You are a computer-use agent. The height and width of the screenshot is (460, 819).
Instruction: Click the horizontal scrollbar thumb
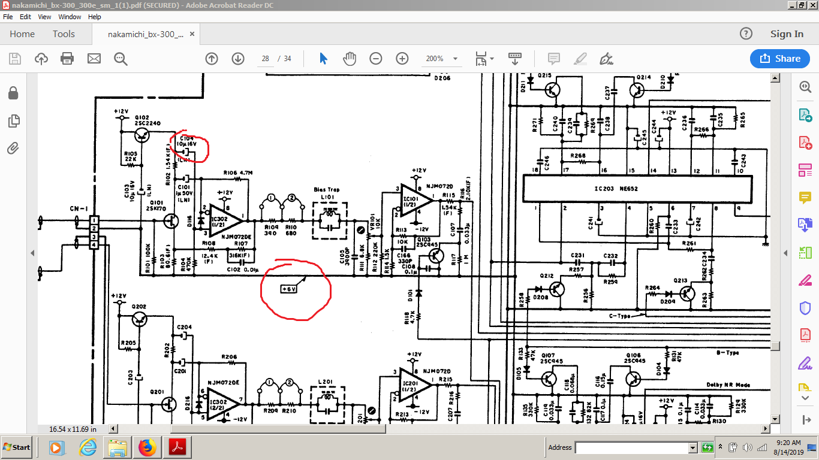point(278,429)
